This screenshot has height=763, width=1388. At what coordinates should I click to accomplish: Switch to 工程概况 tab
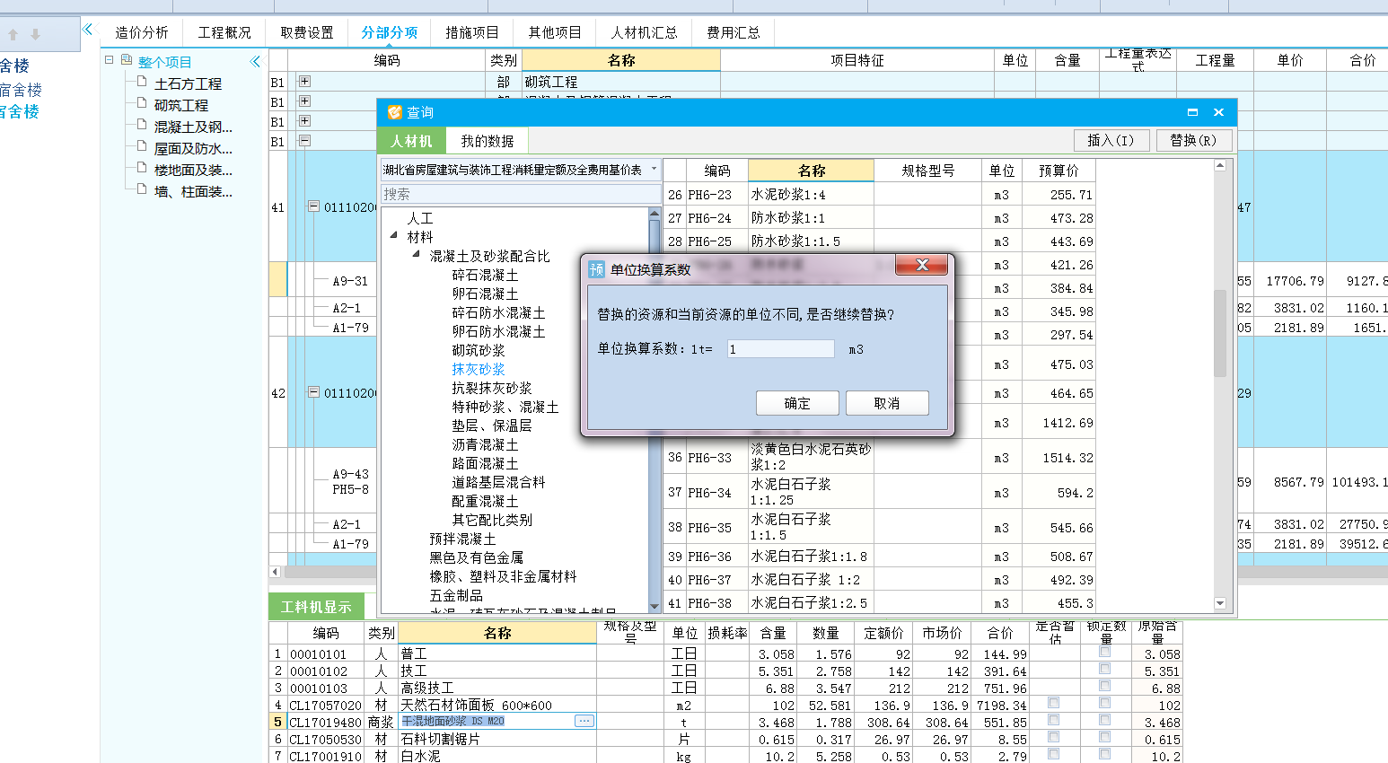coord(224,32)
